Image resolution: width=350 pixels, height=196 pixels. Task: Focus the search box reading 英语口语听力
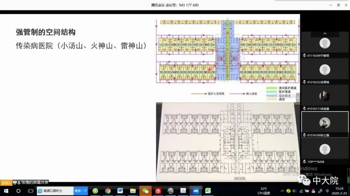click(x=55, y=191)
